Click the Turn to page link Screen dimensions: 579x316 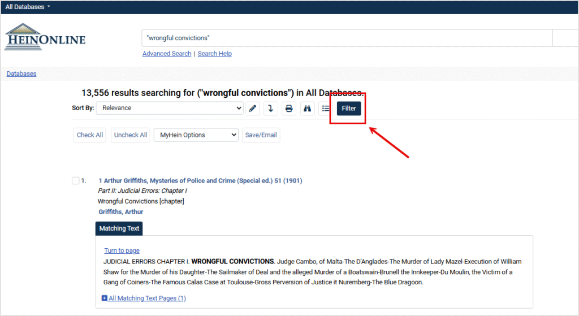pyautogui.click(x=122, y=250)
